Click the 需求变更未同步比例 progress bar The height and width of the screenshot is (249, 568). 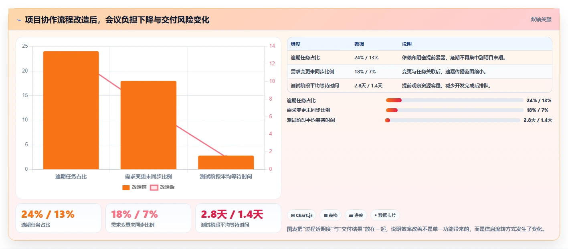(x=455, y=110)
